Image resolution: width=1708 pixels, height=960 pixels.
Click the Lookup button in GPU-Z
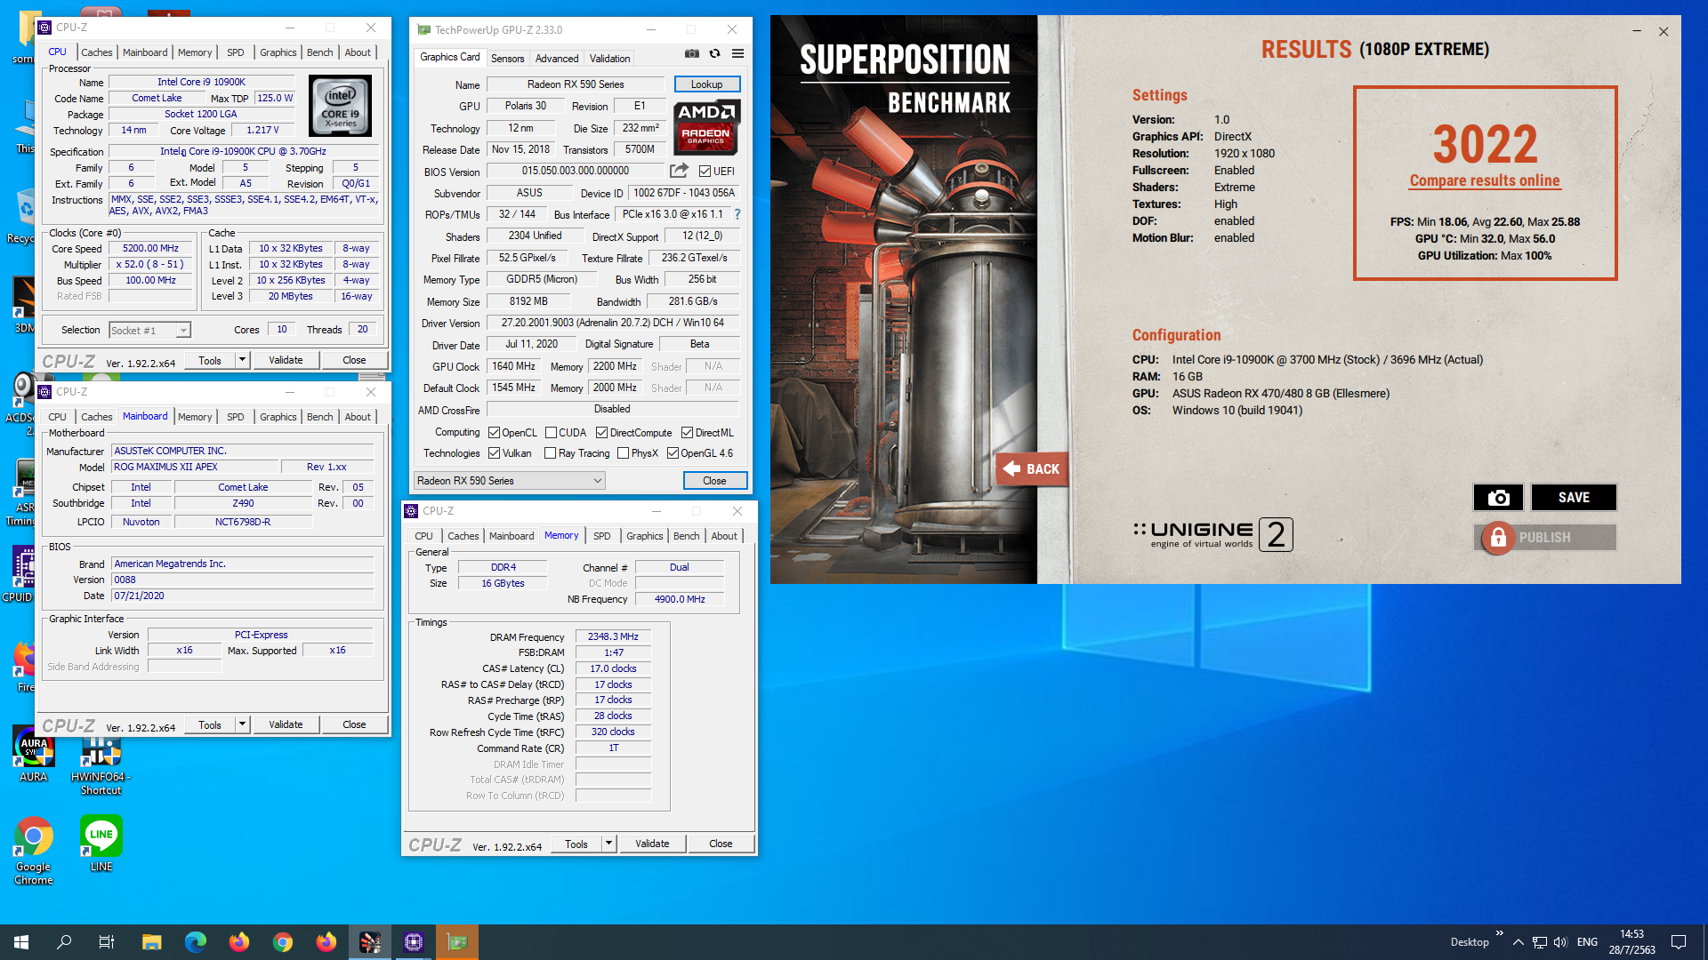click(707, 84)
